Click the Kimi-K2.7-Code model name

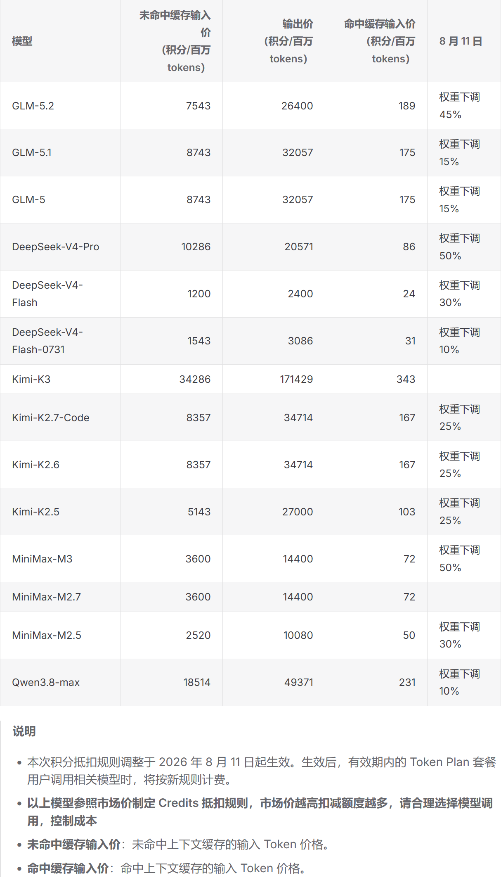click(51, 418)
